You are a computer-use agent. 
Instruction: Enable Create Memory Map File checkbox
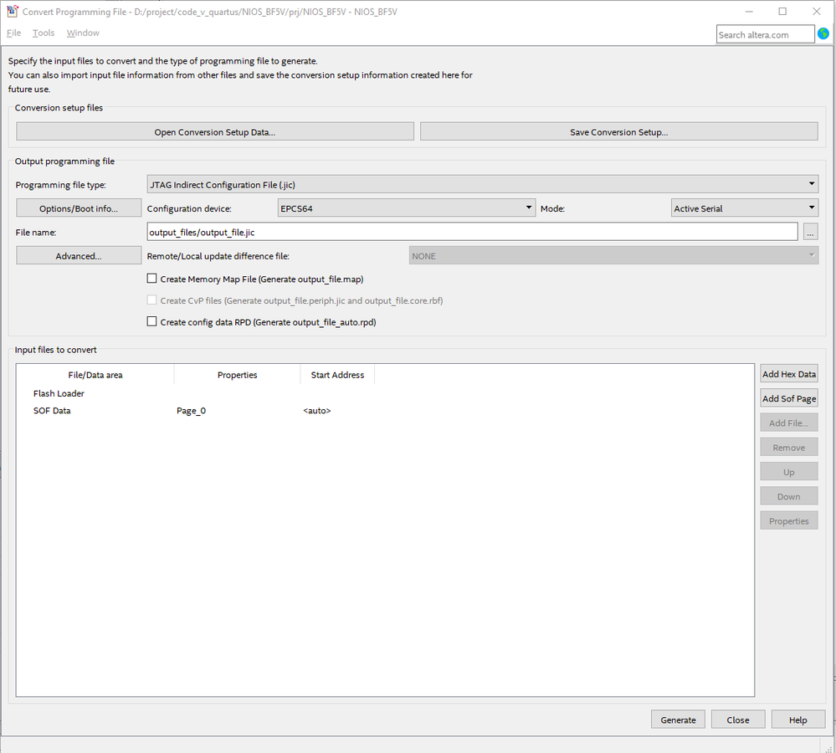pyautogui.click(x=152, y=278)
